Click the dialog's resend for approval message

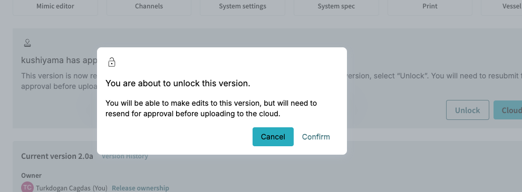coord(211,108)
